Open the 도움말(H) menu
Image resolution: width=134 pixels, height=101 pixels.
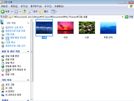tap(59, 6)
